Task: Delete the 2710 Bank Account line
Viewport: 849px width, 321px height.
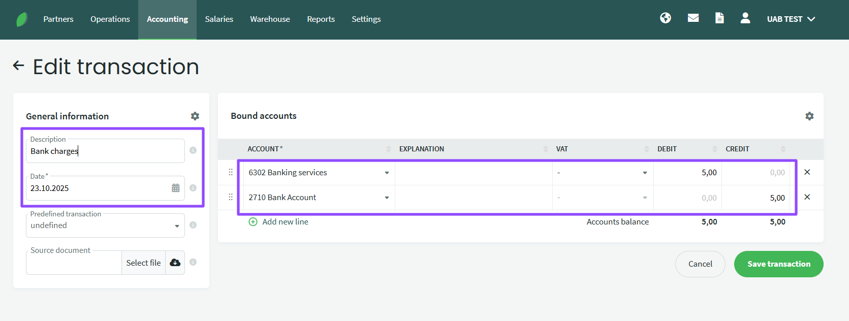Action: point(807,197)
